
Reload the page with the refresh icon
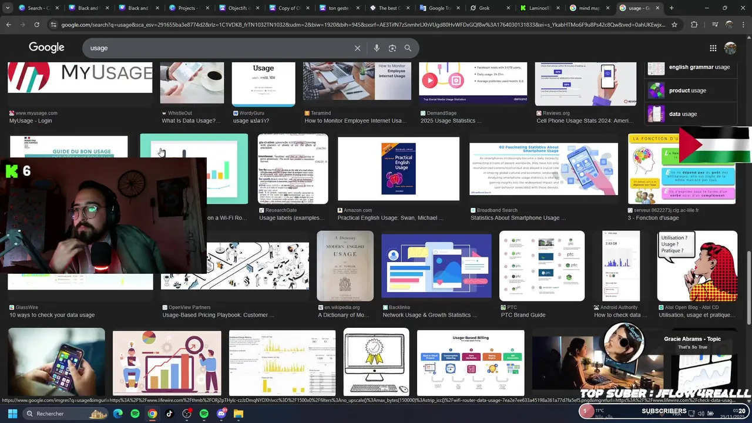coord(36,25)
